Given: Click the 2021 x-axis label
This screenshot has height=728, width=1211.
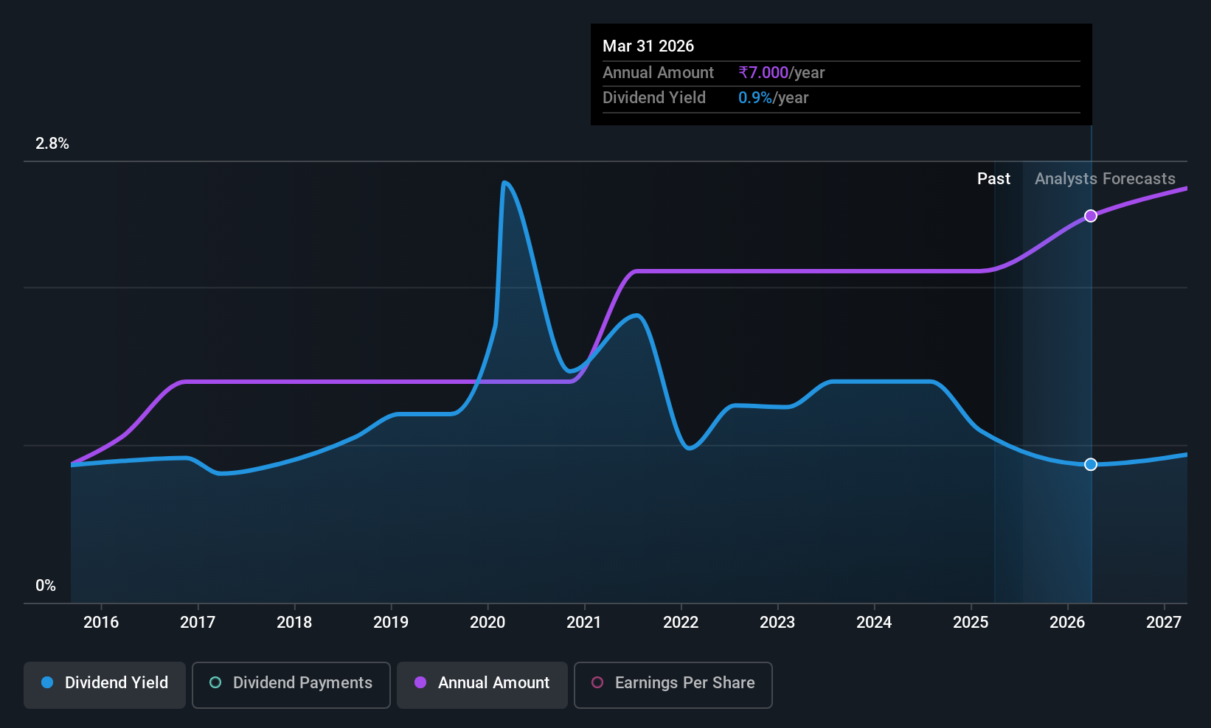Looking at the screenshot, I should [x=584, y=622].
